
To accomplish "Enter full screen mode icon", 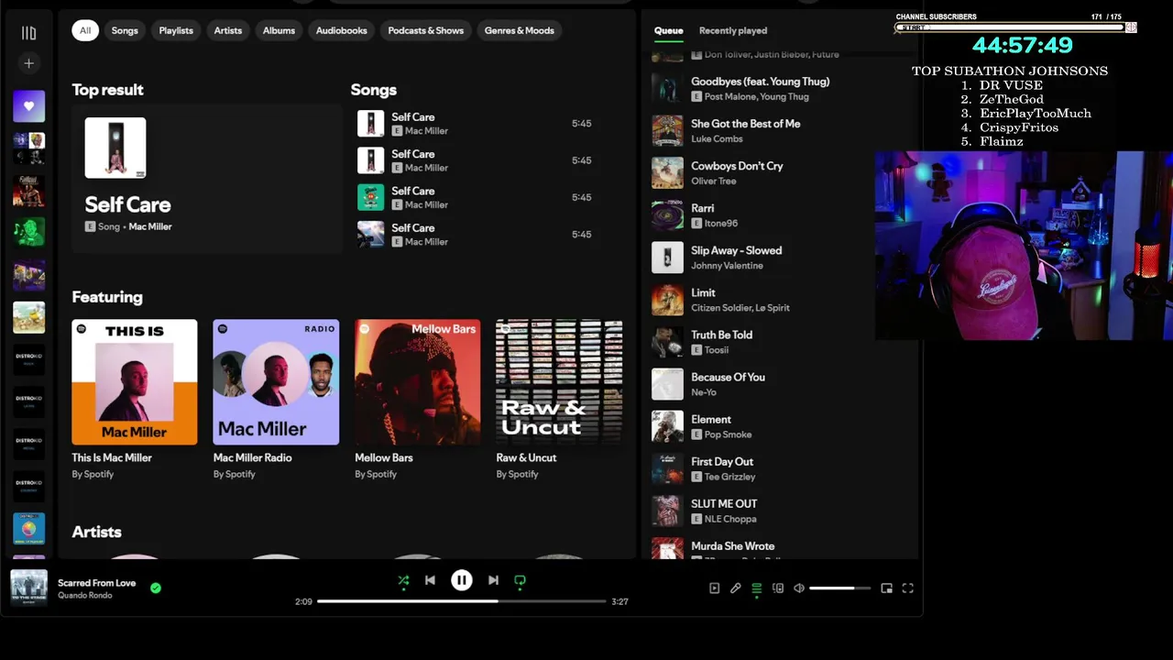I will (908, 588).
